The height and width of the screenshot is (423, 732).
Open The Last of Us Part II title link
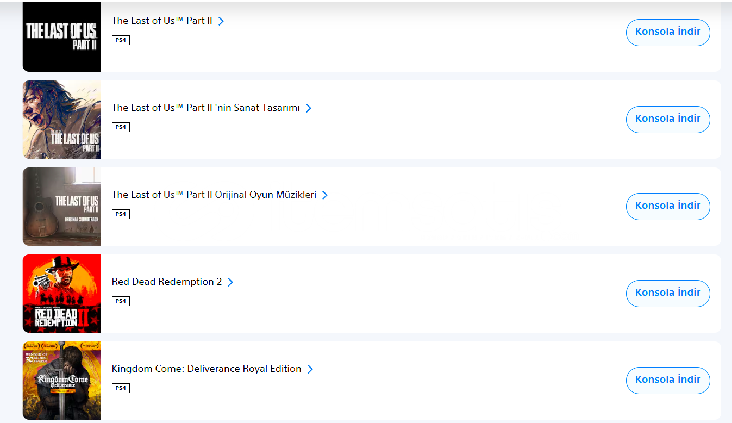coord(161,21)
